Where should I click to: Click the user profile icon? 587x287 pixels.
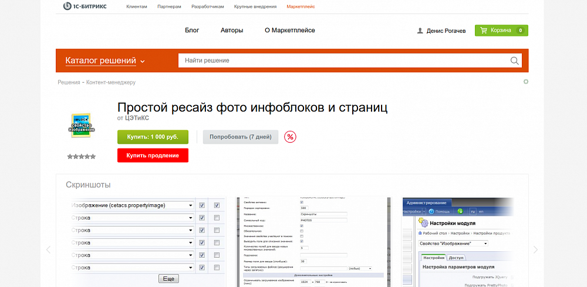420,31
